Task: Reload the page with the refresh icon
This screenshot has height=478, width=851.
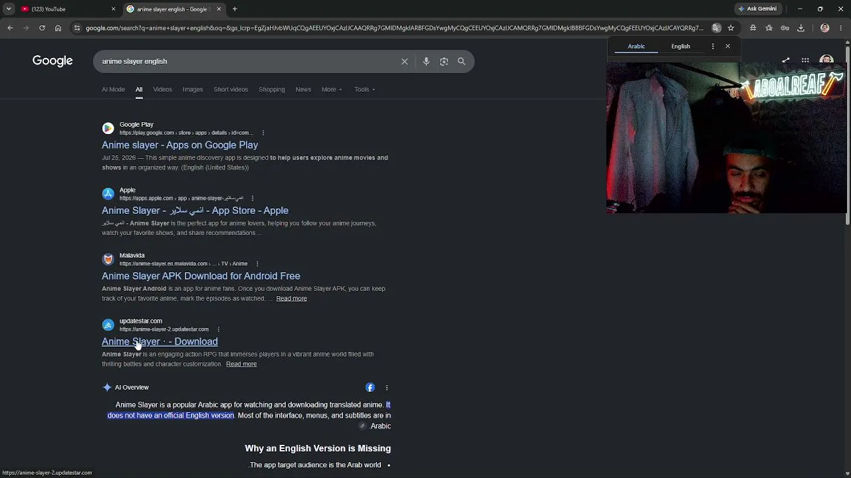Action: coord(42,28)
